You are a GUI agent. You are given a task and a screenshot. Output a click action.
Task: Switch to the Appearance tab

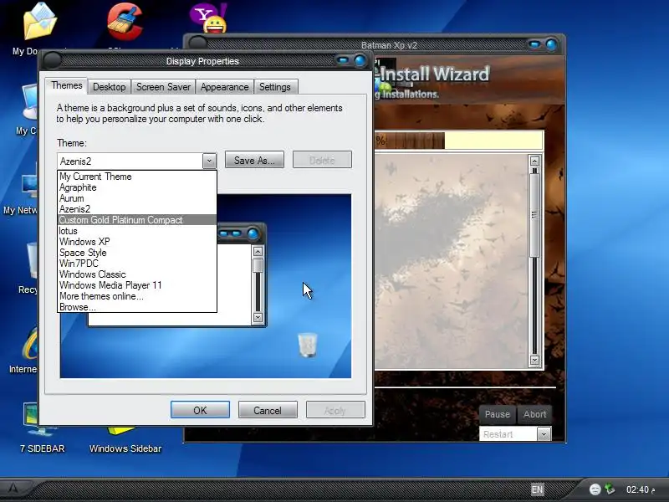coord(224,87)
